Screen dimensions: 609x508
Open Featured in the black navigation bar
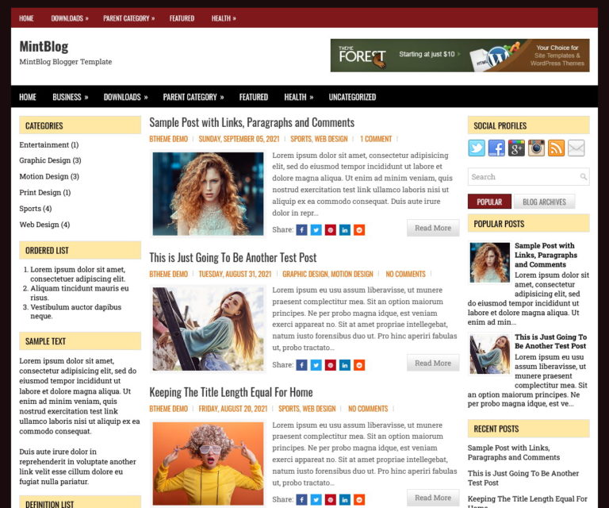coord(254,97)
